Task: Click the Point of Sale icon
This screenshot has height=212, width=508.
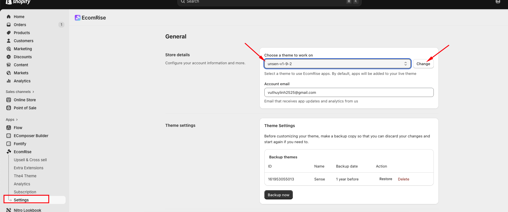Action: click(x=9, y=108)
